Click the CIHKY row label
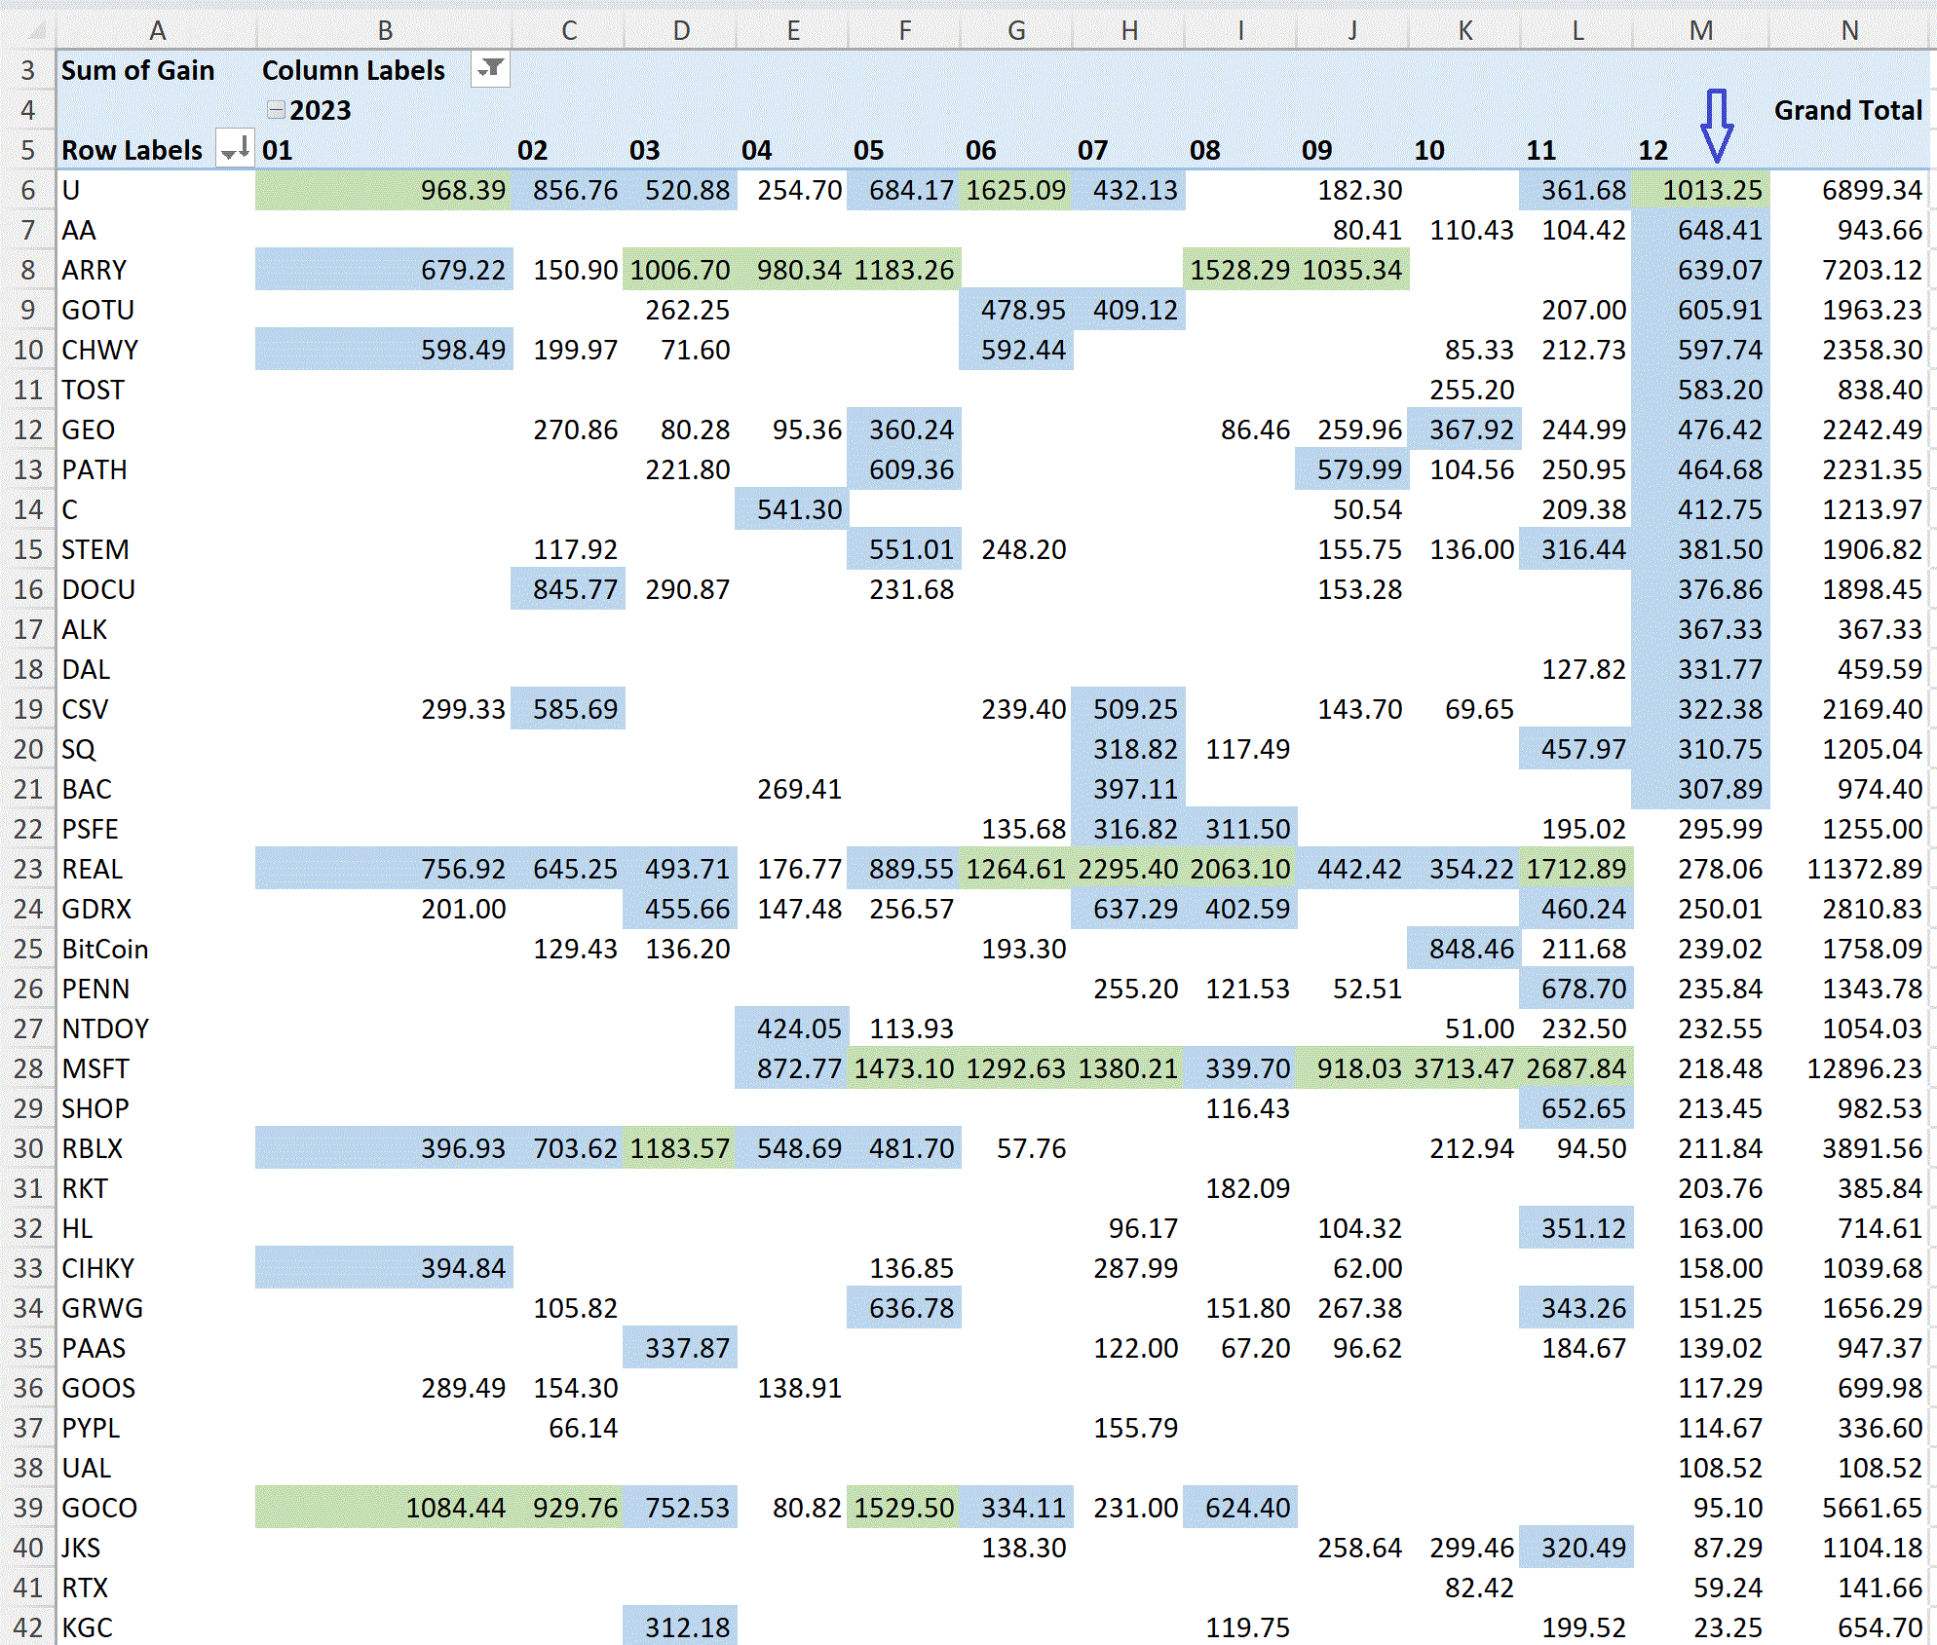This screenshot has height=1645, width=1937. [x=97, y=1268]
